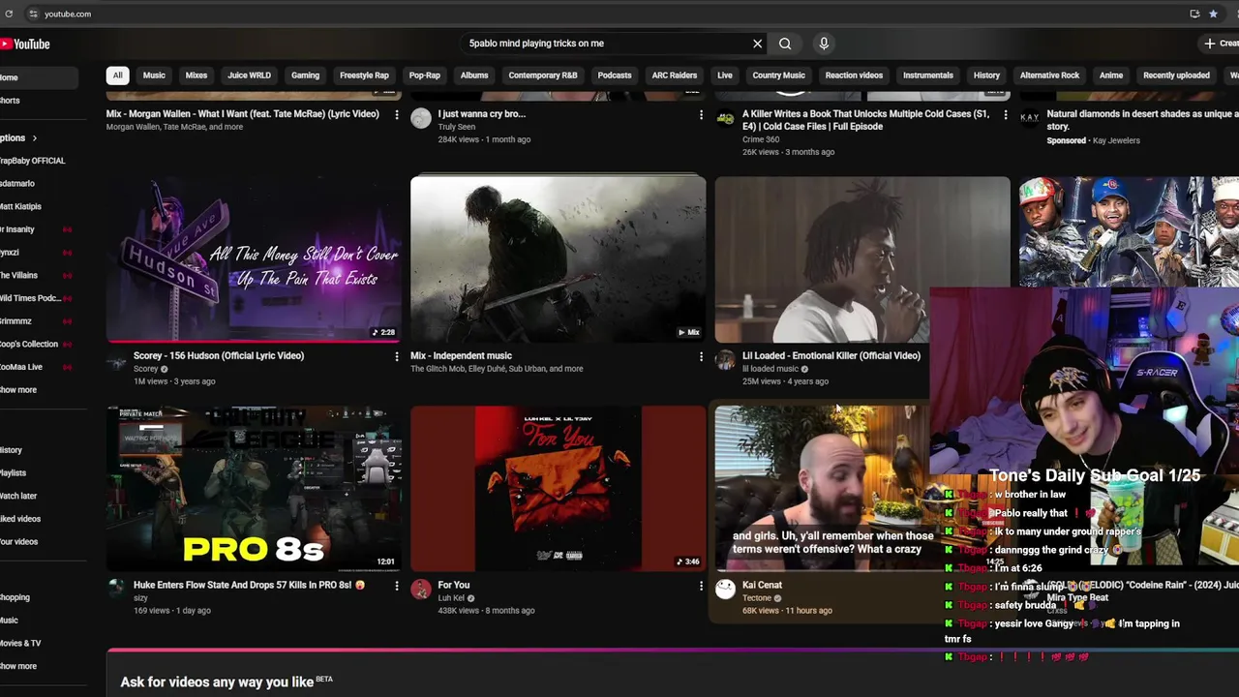Screen dimensions: 1239x697
Task: Open options menu for Scorey 156 Hudson
Action: pos(396,356)
